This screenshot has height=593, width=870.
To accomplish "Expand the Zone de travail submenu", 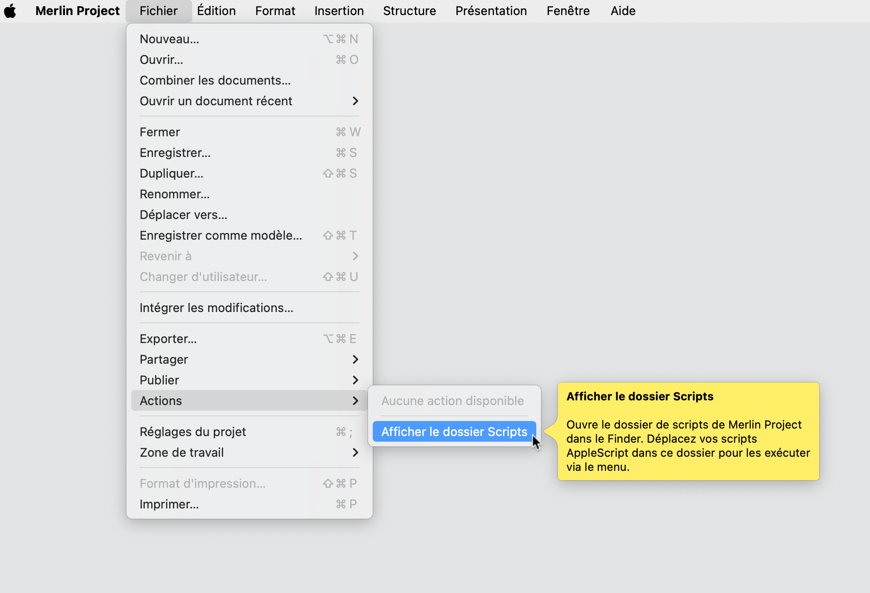I will [x=249, y=453].
